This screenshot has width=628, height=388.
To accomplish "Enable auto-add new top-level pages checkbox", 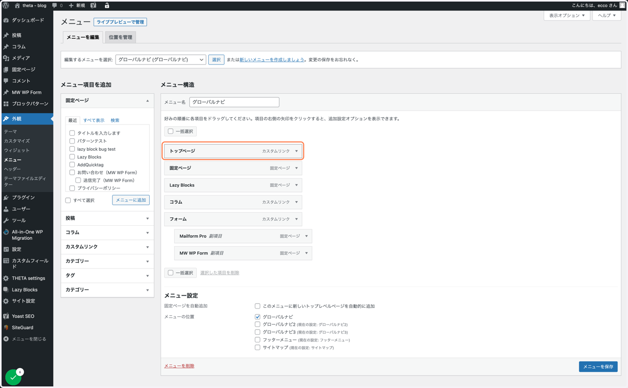I will 257,306.
